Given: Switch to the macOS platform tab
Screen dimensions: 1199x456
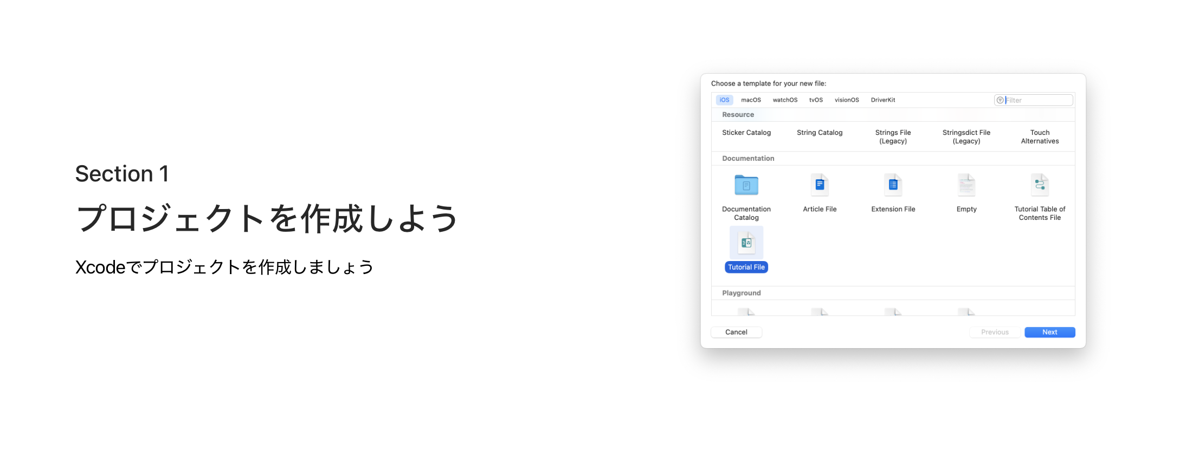Looking at the screenshot, I should pyautogui.click(x=751, y=100).
